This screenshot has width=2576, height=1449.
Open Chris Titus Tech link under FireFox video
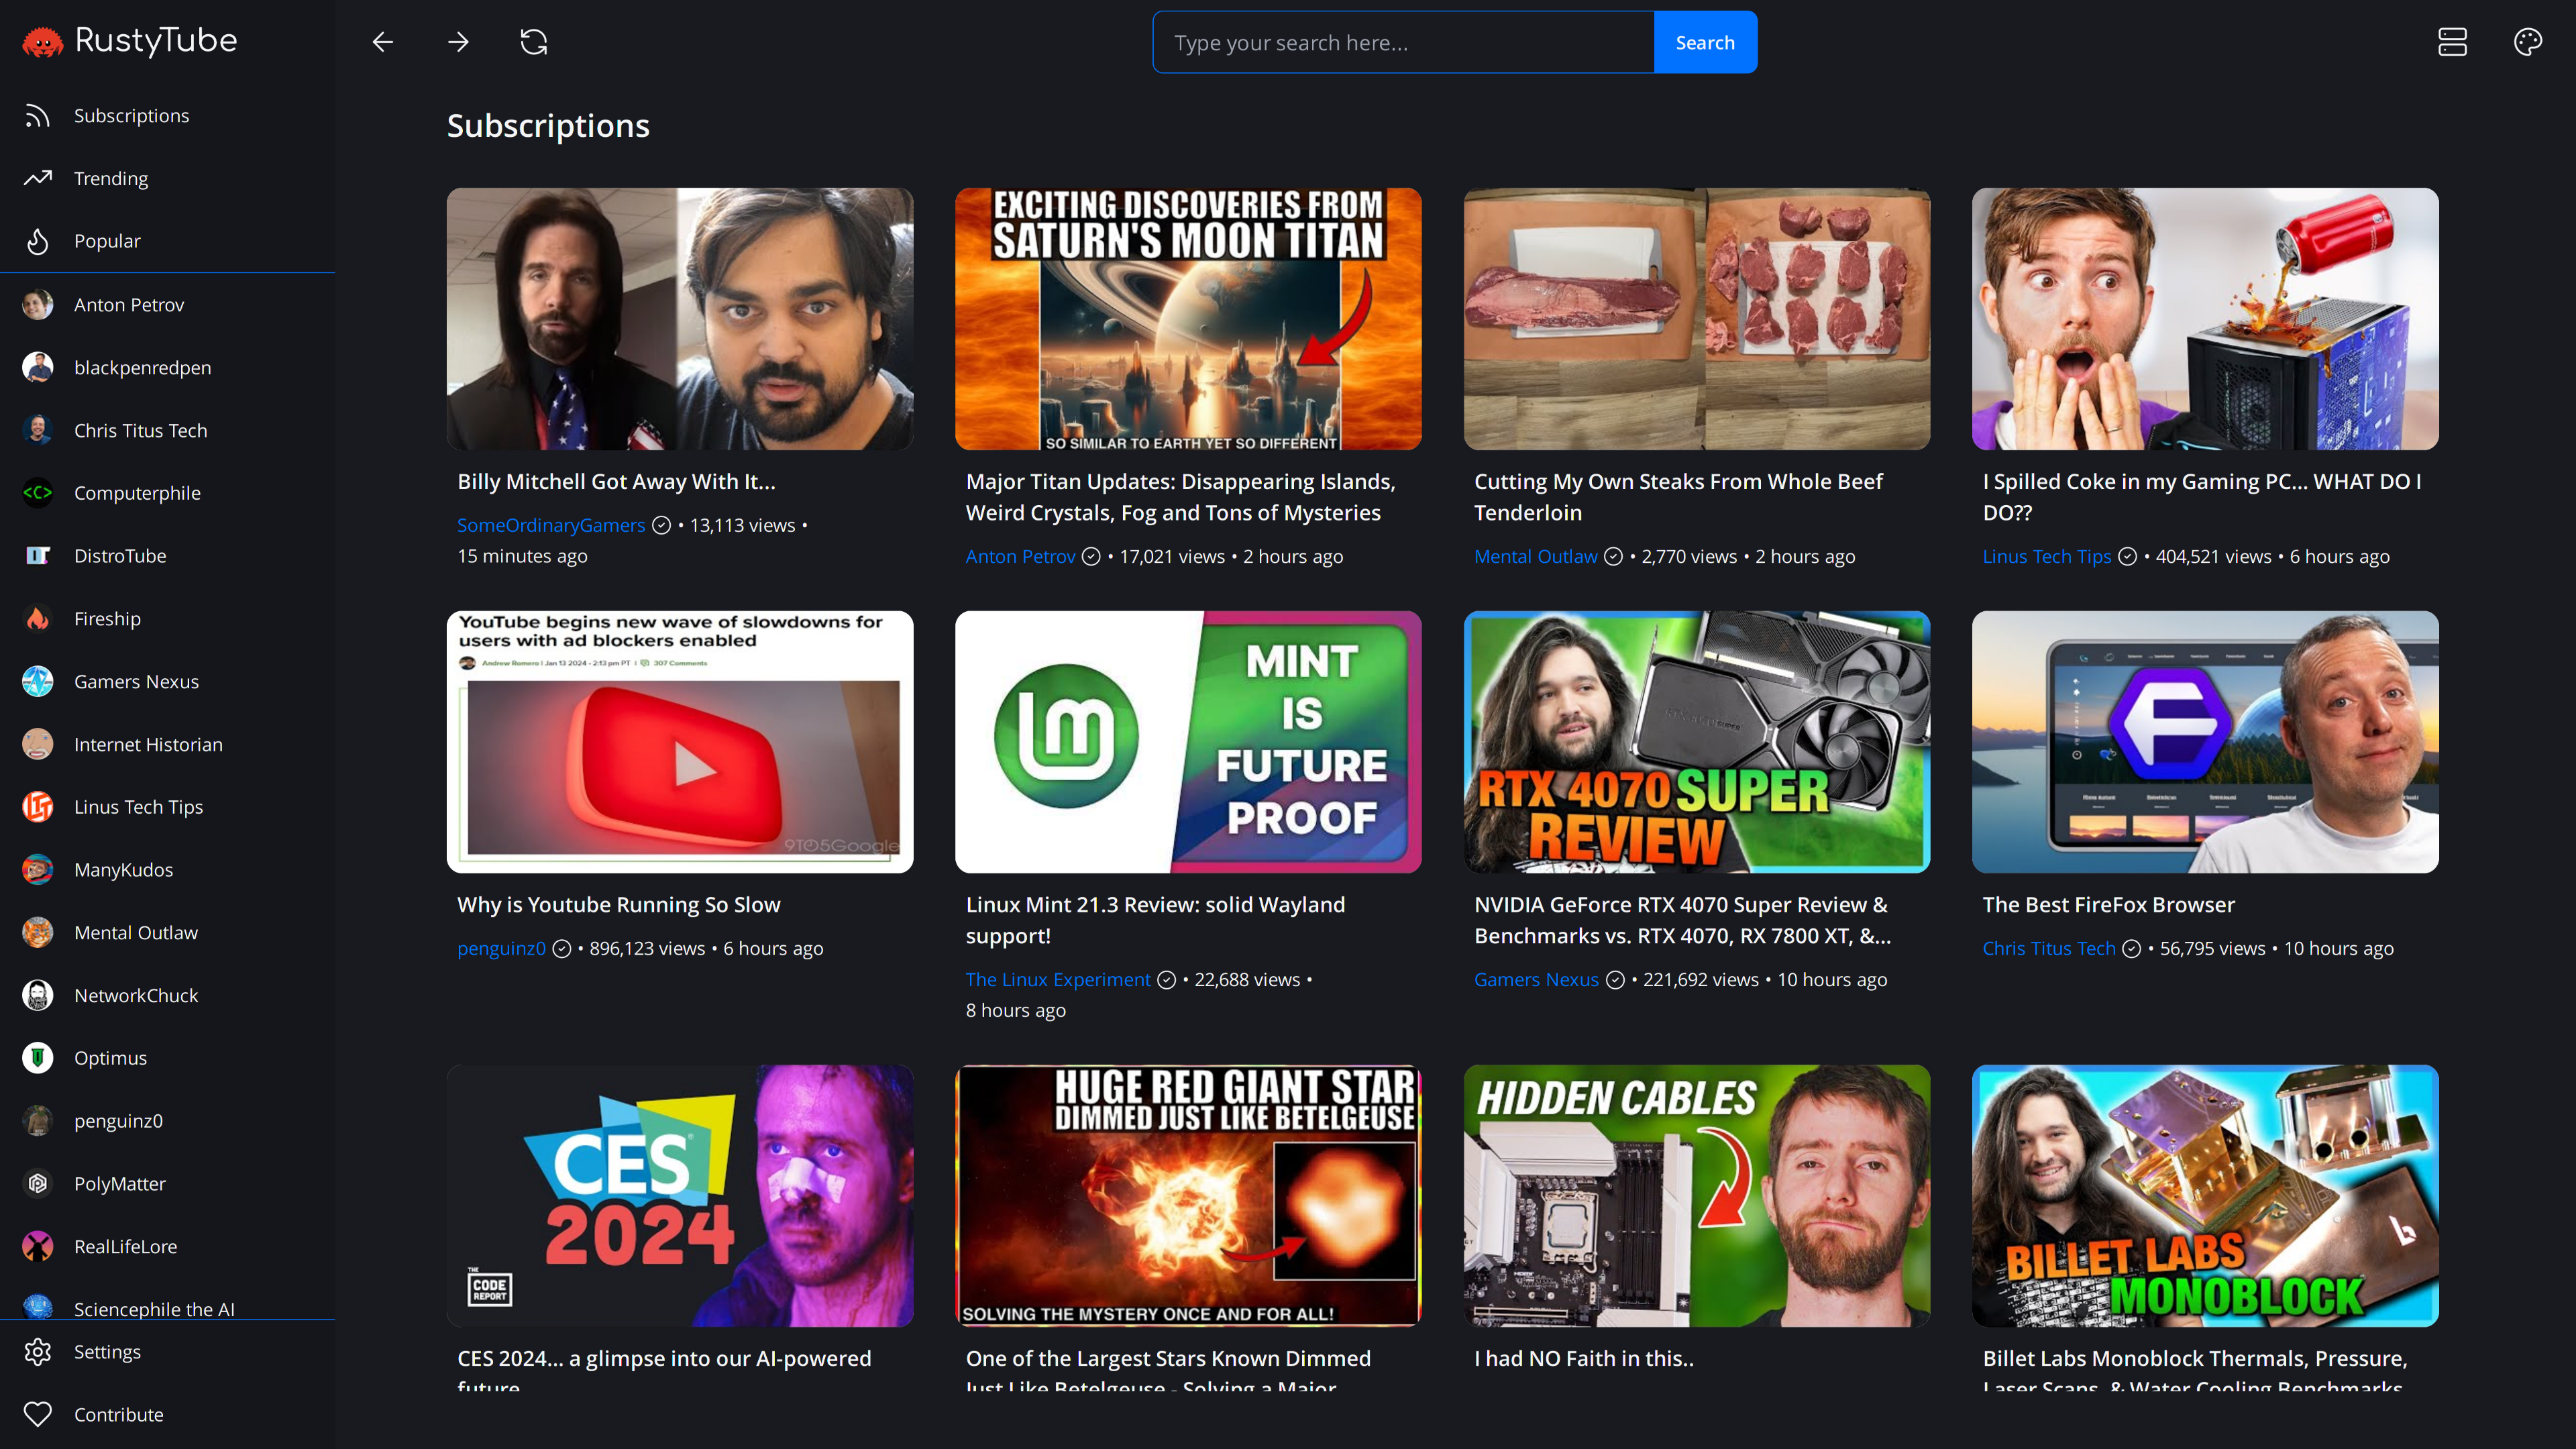[x=2049, y=948]
